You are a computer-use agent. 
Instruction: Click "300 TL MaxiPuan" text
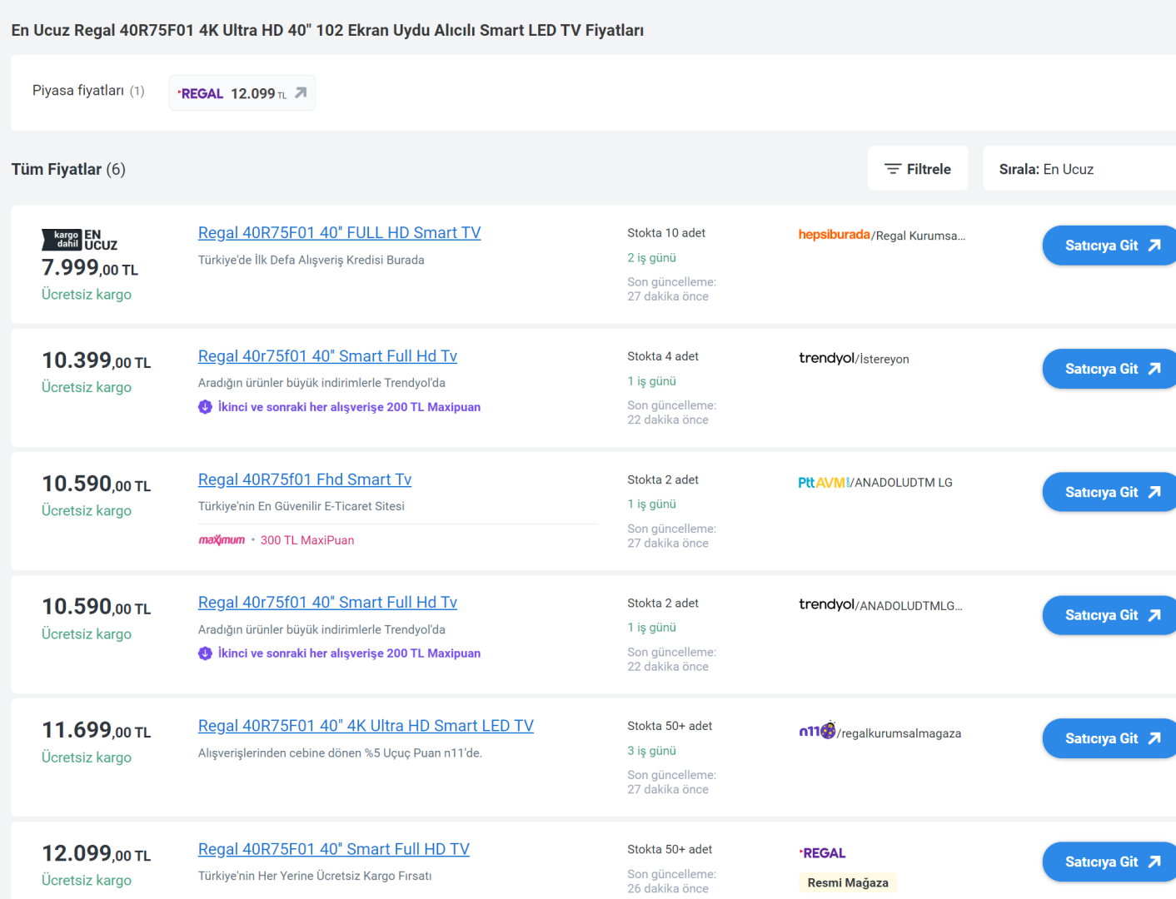307,540
